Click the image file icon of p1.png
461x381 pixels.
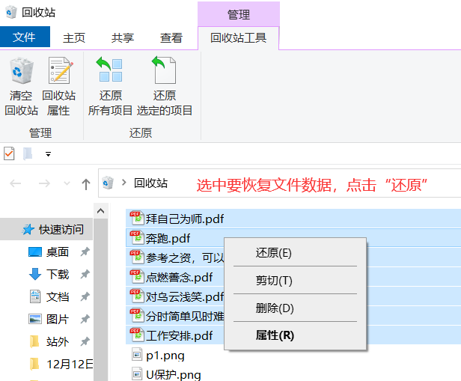pyautogui.click(x=137, y=355)
